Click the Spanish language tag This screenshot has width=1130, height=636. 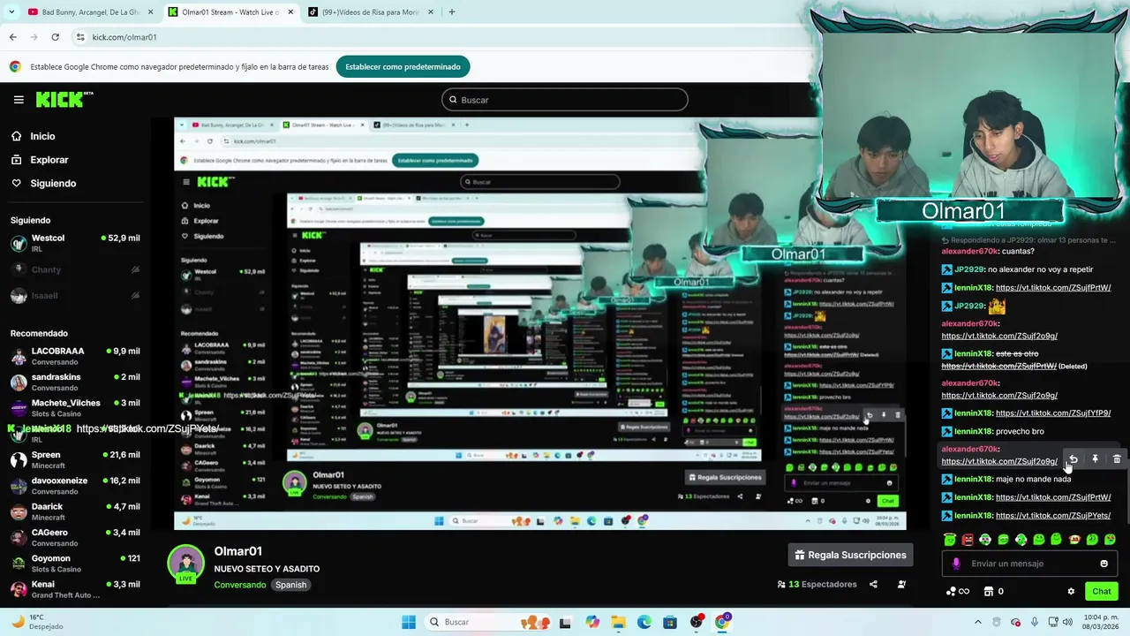point(290,585)
